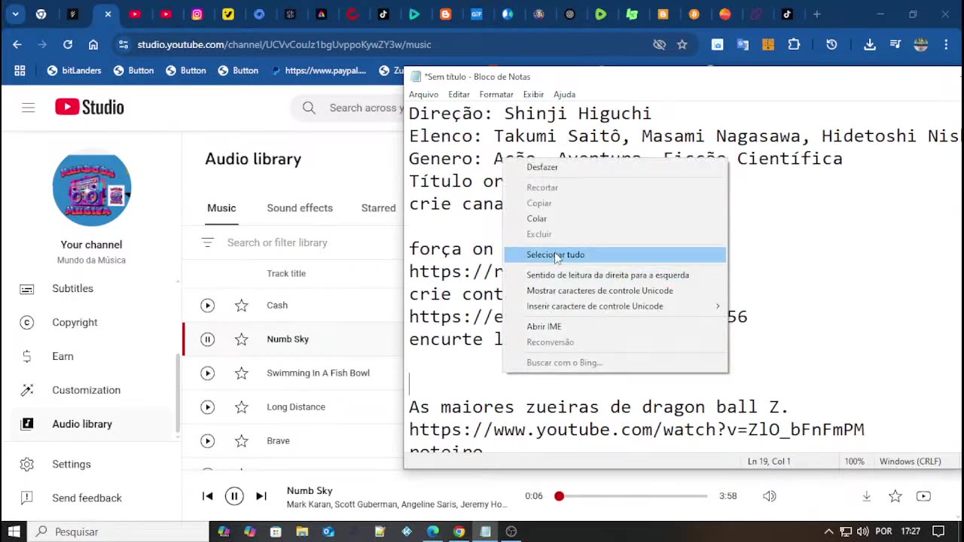Switch to the Starred tab
Viewport: 964px width, 542px height.
point(378,208)
